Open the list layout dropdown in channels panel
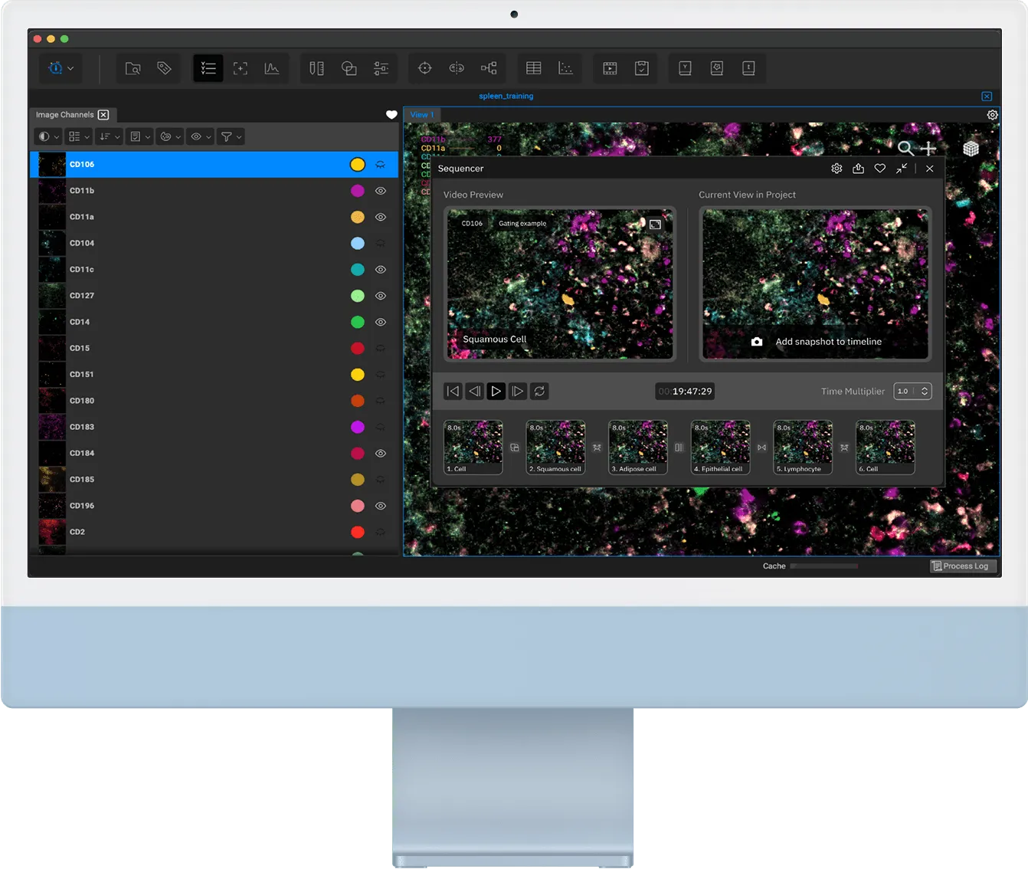This screenshot has height=869, width=1028. (x=79, y=136)
